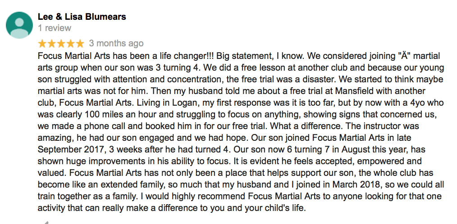
Task: Click the partially visible icon below the review
Action: coord(45,222)
